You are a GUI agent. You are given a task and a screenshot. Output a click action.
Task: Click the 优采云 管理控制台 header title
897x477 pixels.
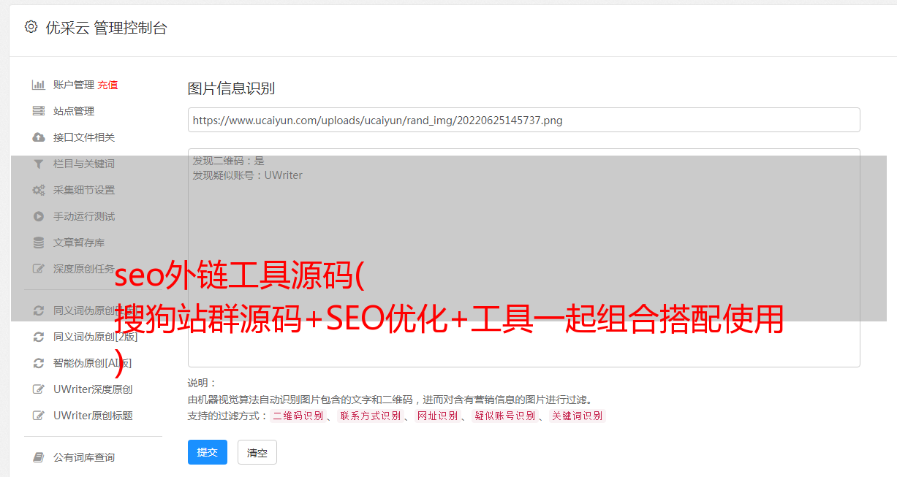click(106, 28)
